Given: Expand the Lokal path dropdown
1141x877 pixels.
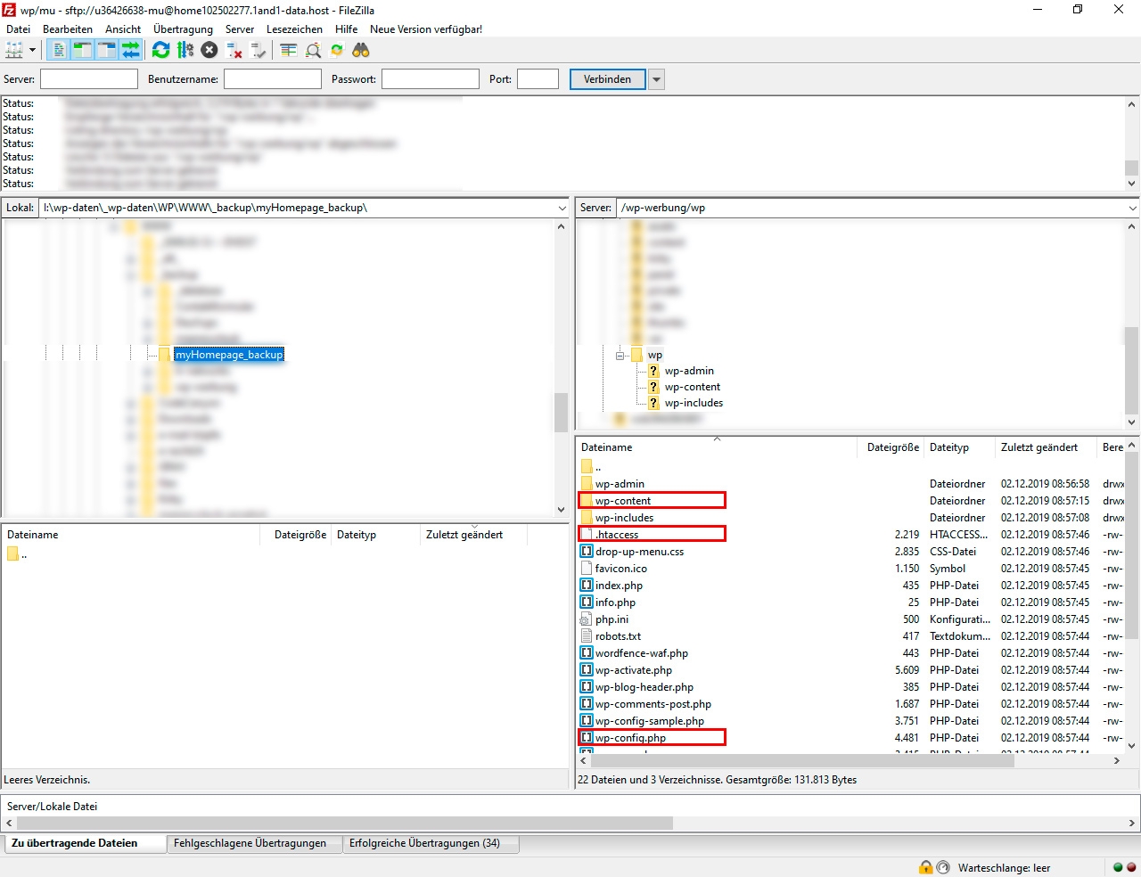Looking at the screenshot, I should pos(562,208).
